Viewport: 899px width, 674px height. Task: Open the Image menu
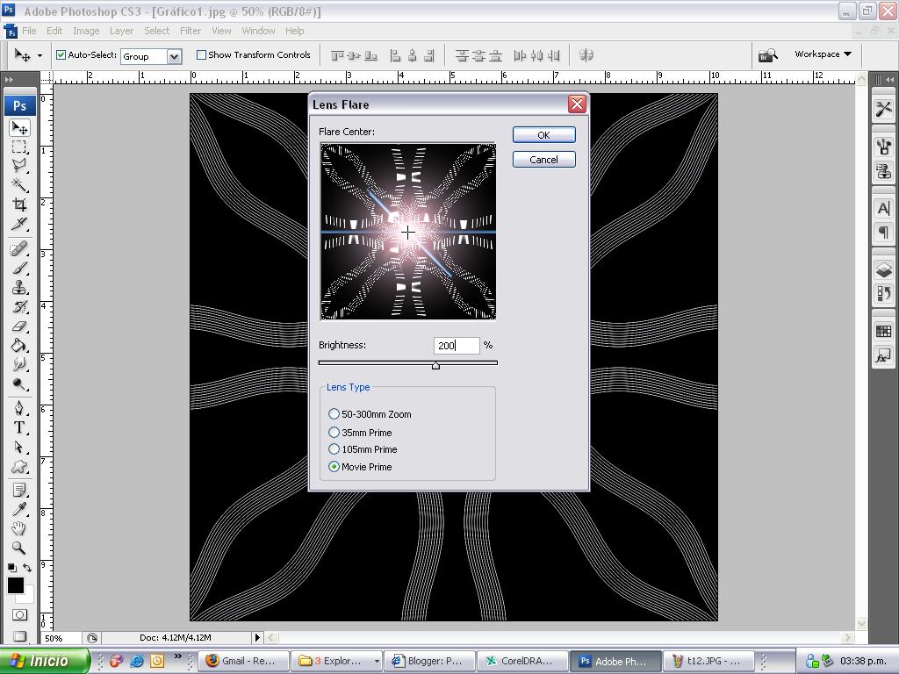pos(86,31)
